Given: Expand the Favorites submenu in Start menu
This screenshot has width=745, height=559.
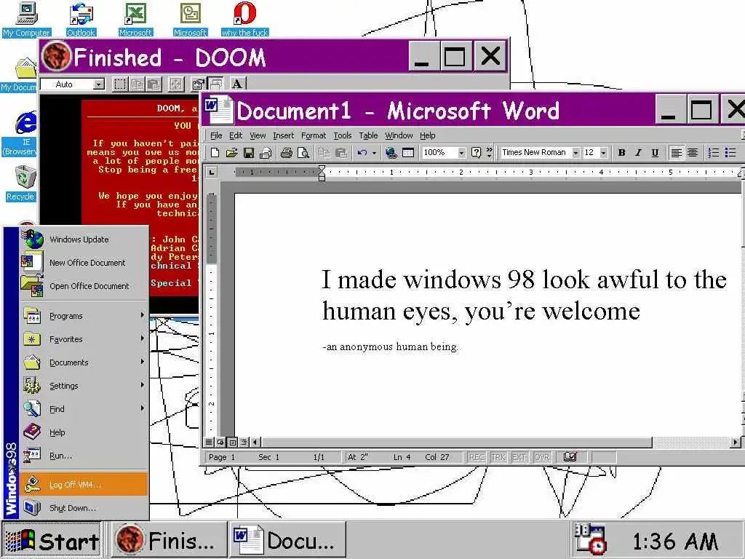Looking at the screenshot, I should (x=84, y=339).
